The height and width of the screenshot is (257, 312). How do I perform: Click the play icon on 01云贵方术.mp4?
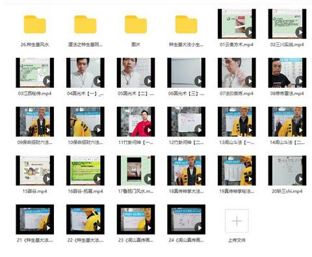[250, 33]
